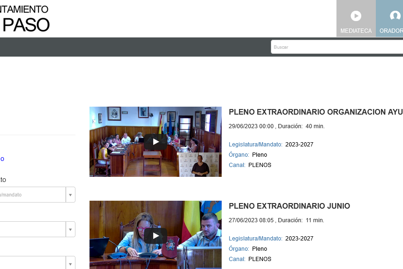Click Canal label of Junio video
403x269 pixels.
[x=237, y=259]
